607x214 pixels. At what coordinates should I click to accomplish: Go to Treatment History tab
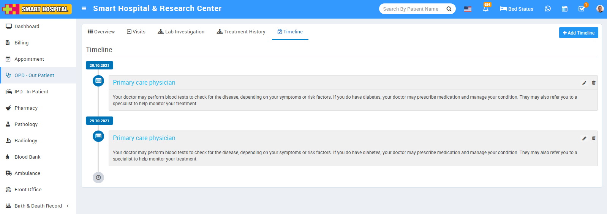(x=241, y=32)
